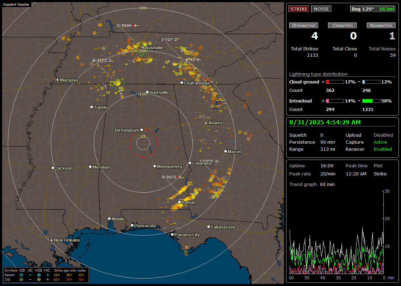Click the 300 range ring label

(x=143, y=8)
